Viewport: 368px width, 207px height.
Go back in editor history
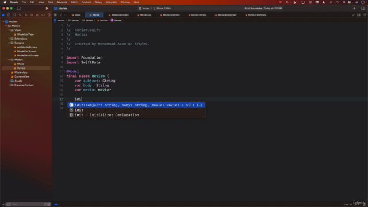60,15
